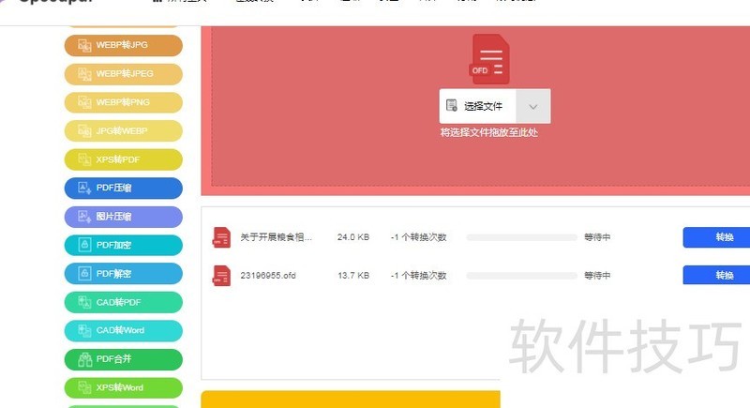The image size is (750, 408).
Task: Click the WEBP转JPG icon
Action: pyautogui.click(x=84, y=45)
